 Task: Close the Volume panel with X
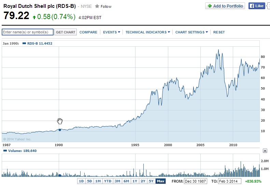pyautogui.click(x=265, y=151)
